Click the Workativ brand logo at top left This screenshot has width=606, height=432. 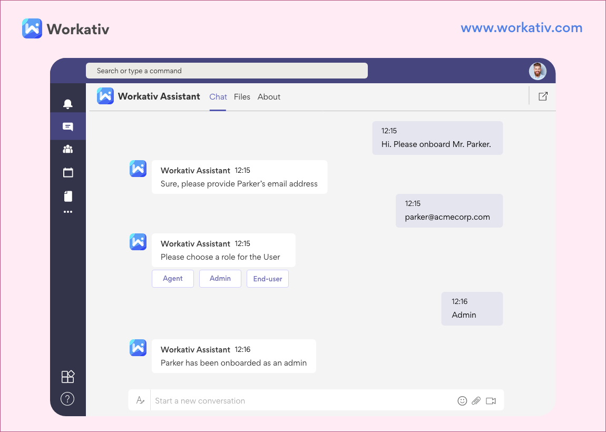(x=32, y=28)
